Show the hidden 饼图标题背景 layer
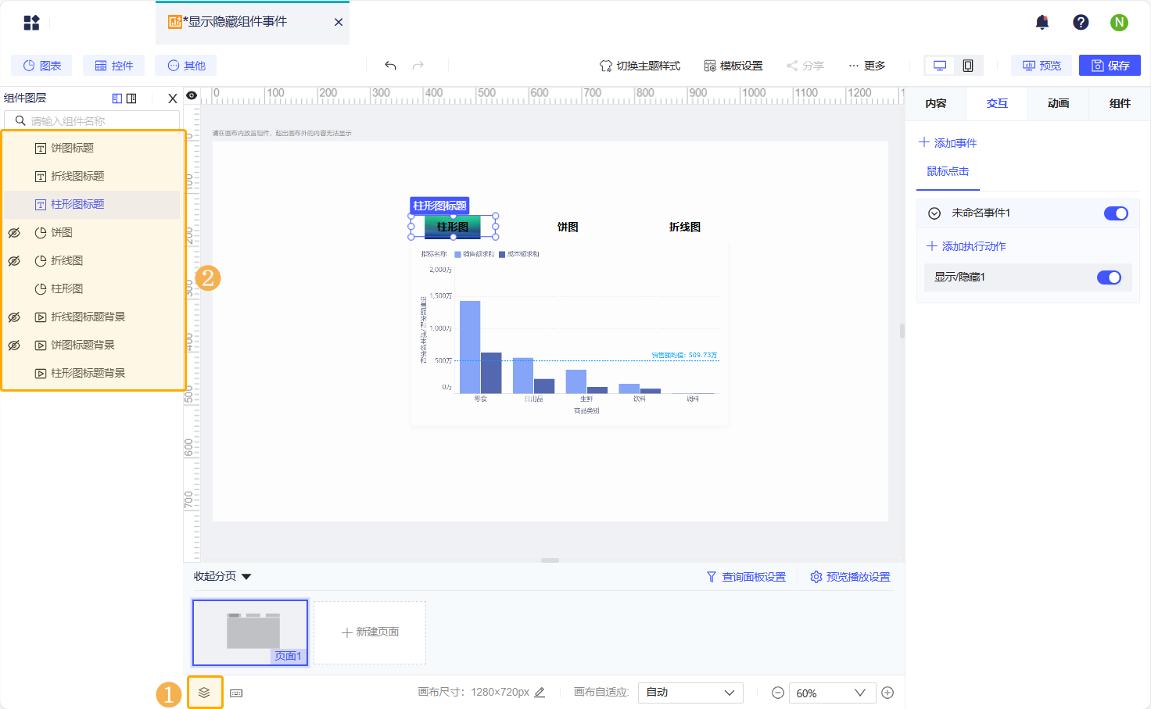This screenshot has height=709, width=1151. pyautogui.click(x=14, y=346)
